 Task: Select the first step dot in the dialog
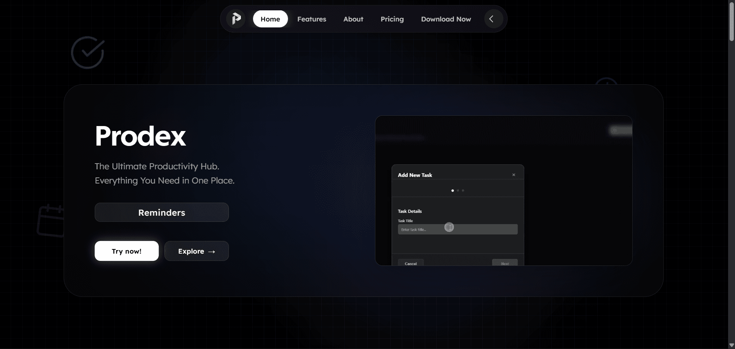(x=452, y=190)
